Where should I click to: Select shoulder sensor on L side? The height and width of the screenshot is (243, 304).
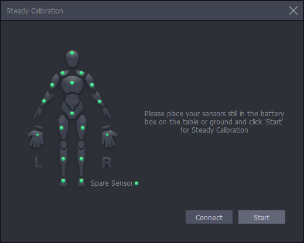(x=63, y=73)
